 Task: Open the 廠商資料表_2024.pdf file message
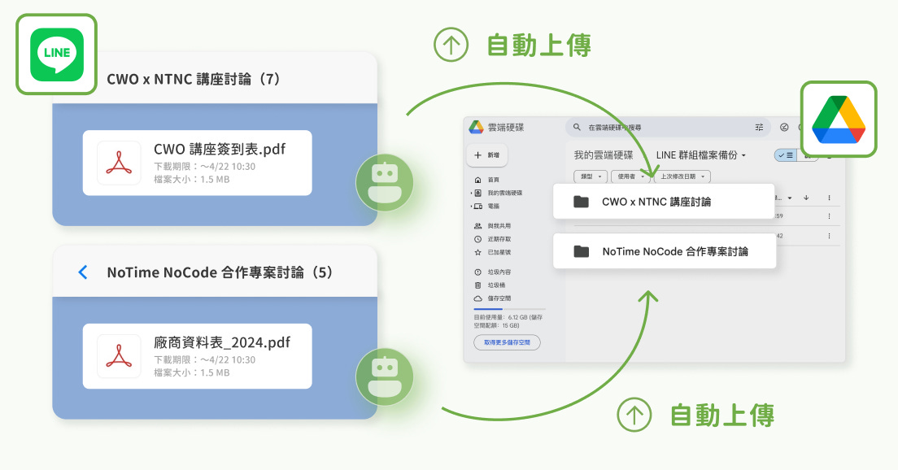pos(197,356)
